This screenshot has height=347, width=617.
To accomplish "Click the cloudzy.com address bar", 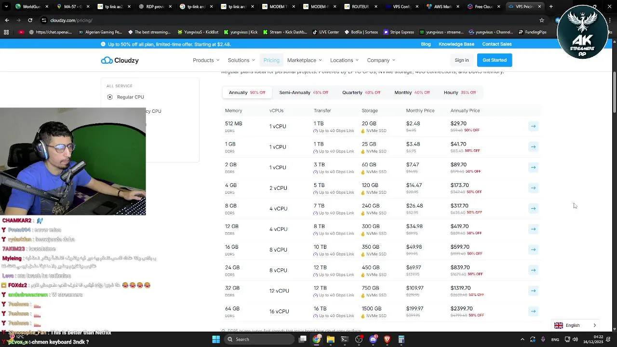I will tap(289, 20).
